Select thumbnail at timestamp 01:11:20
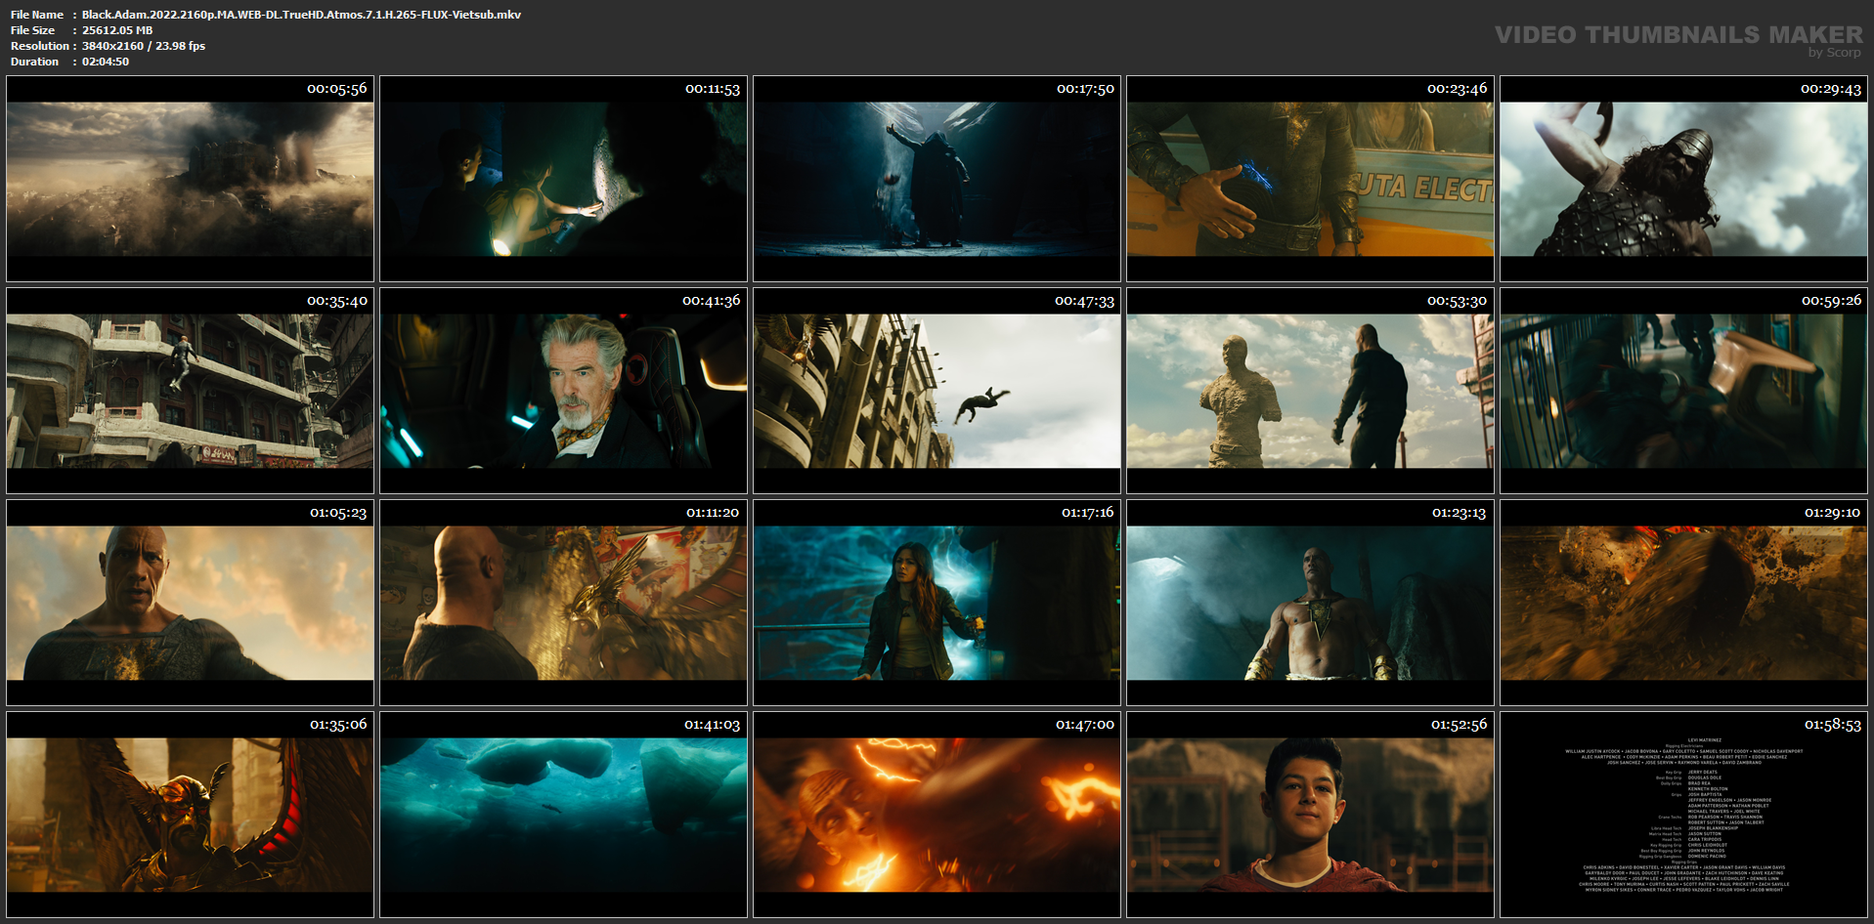Image resolution: width=1874 pixels, height=924 pixels. click(x=563, y=603)
